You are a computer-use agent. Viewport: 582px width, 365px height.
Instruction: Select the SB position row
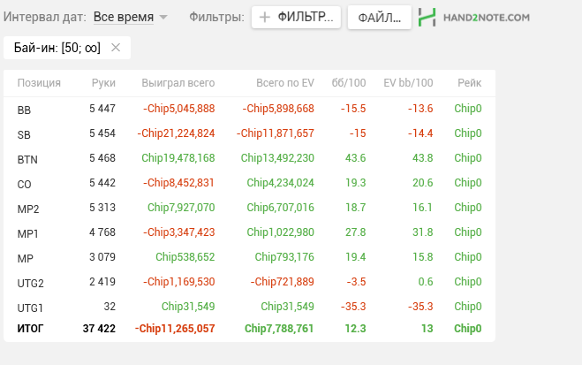click(x=249, y=133)
